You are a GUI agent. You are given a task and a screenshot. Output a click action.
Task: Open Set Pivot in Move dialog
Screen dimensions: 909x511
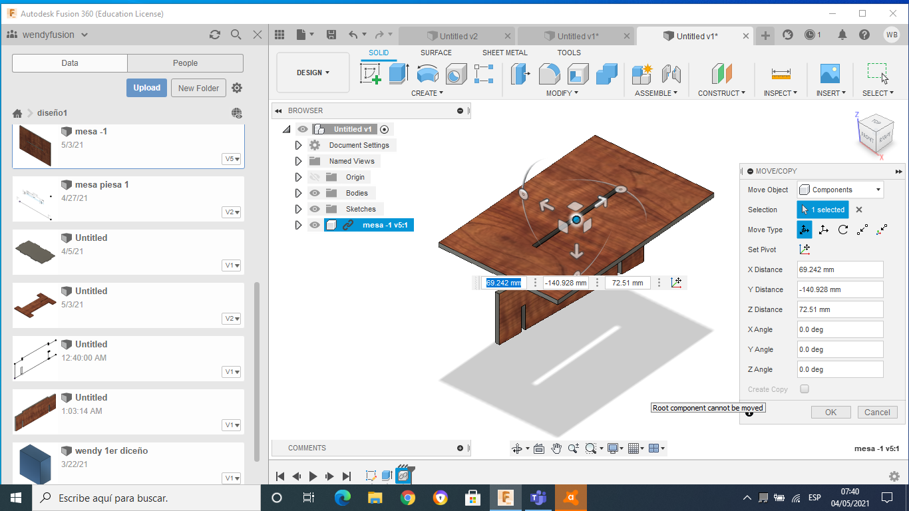(805, 250)
